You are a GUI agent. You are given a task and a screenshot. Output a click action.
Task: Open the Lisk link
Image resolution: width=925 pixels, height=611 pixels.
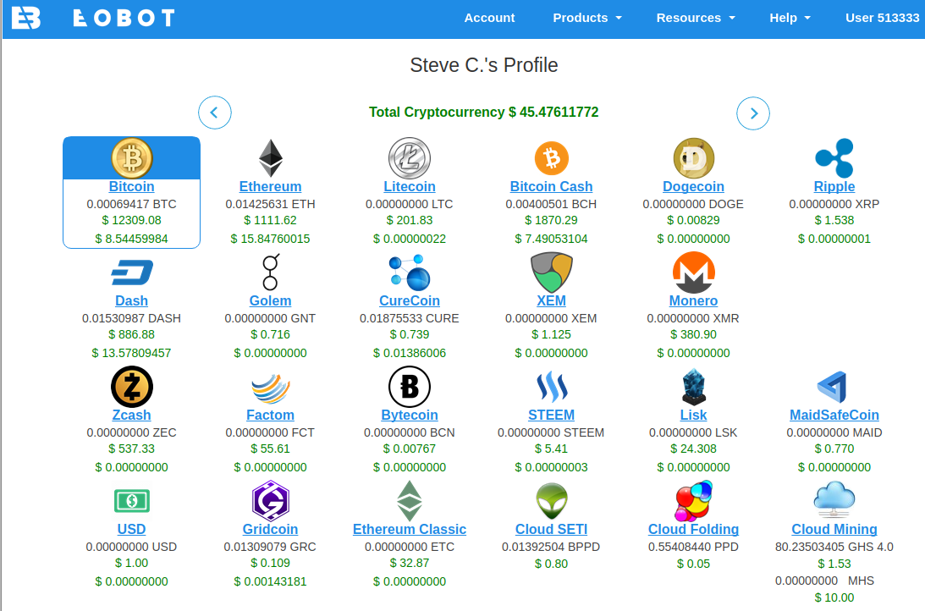coord(694,416)
